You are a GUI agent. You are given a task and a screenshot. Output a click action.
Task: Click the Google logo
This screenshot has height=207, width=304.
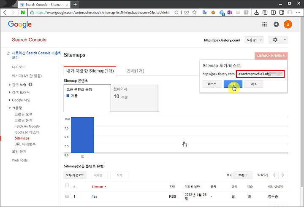coord(20,24)
